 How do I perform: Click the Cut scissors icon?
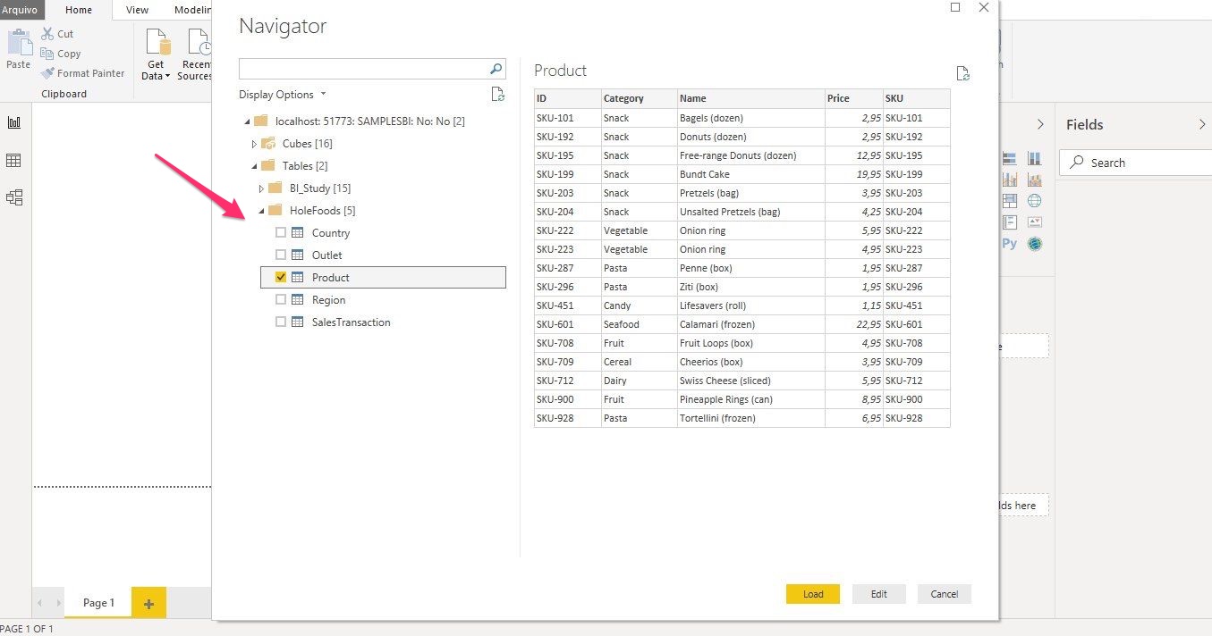[47, 34]
